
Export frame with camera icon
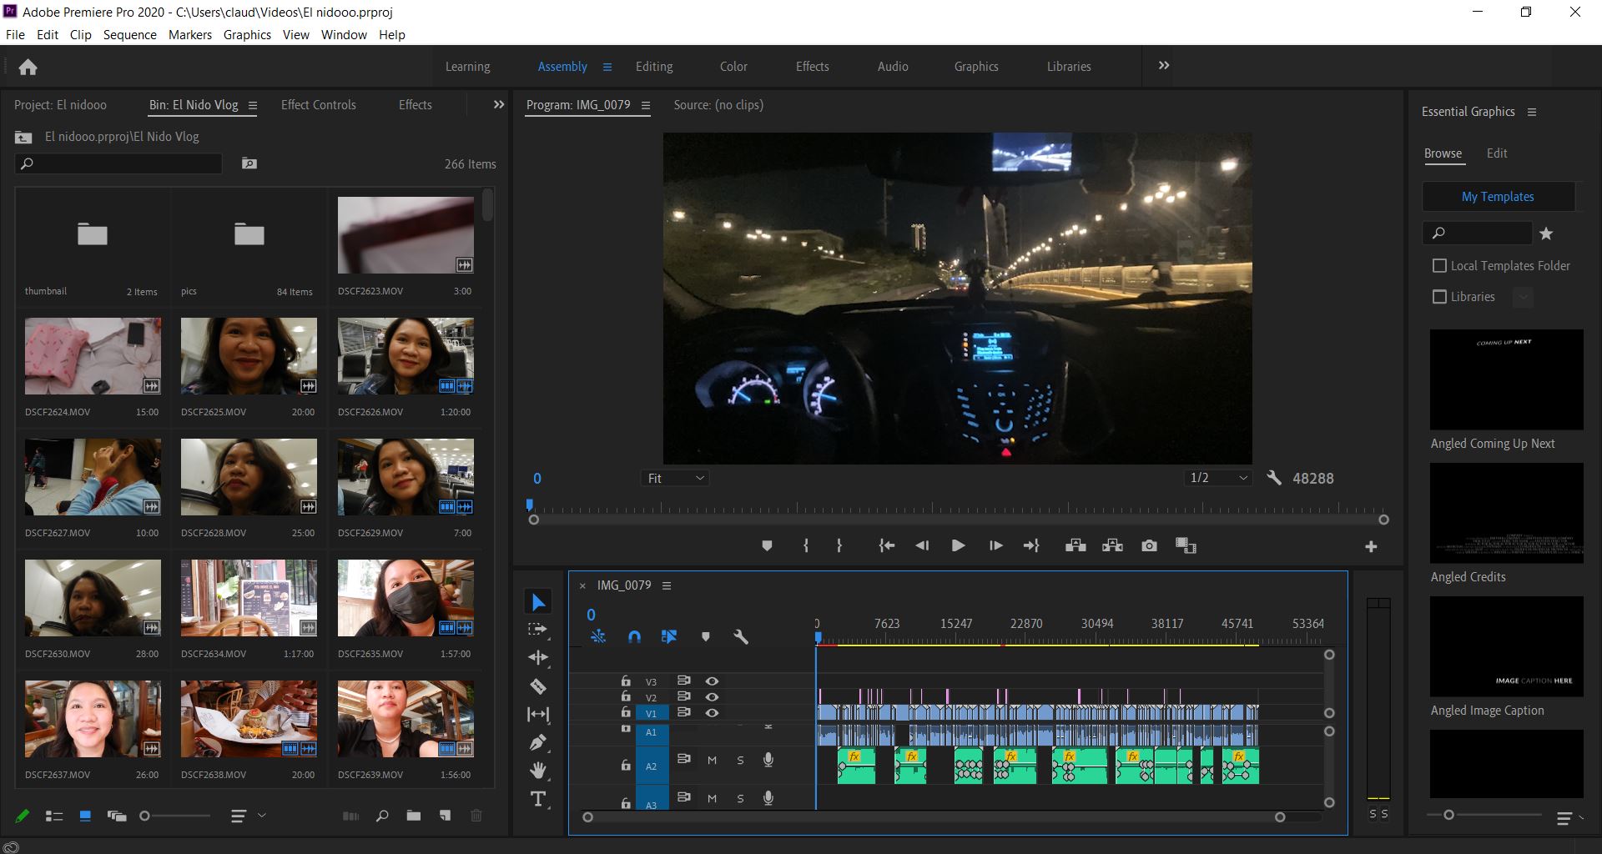point(1149,545)
